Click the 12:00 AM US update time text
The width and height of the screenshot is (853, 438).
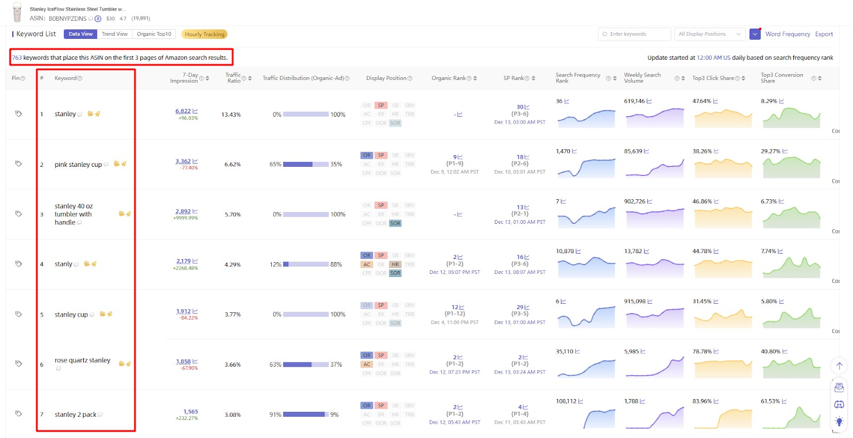pyautogui.click(x=713, y=58)
